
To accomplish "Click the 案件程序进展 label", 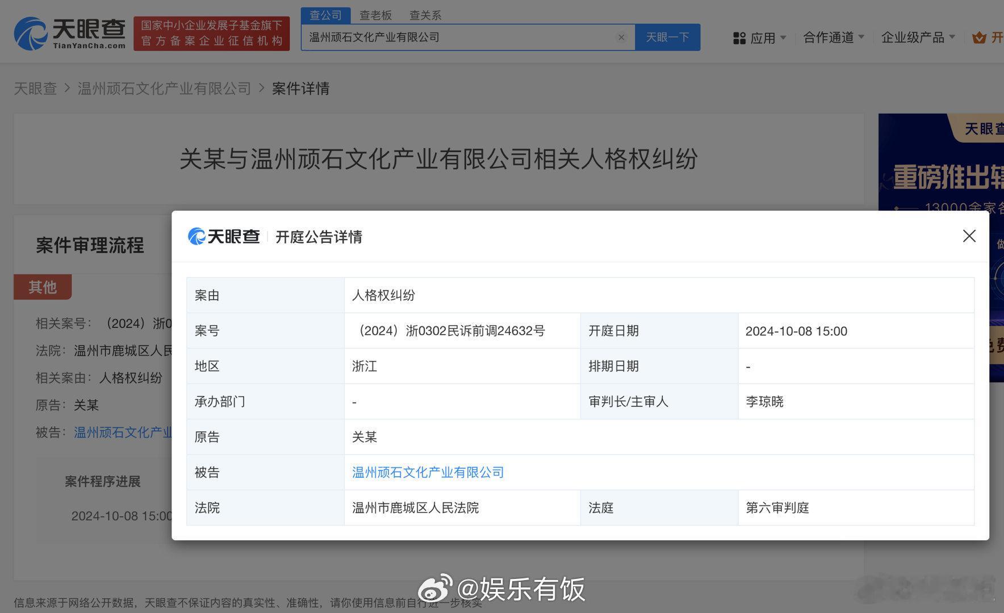I will click(x=103, y=482).
